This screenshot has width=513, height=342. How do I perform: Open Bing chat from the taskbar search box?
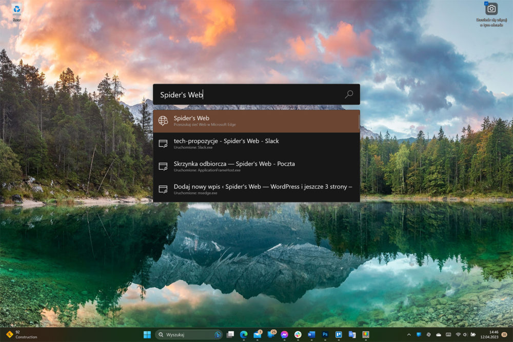coord(217,334)
